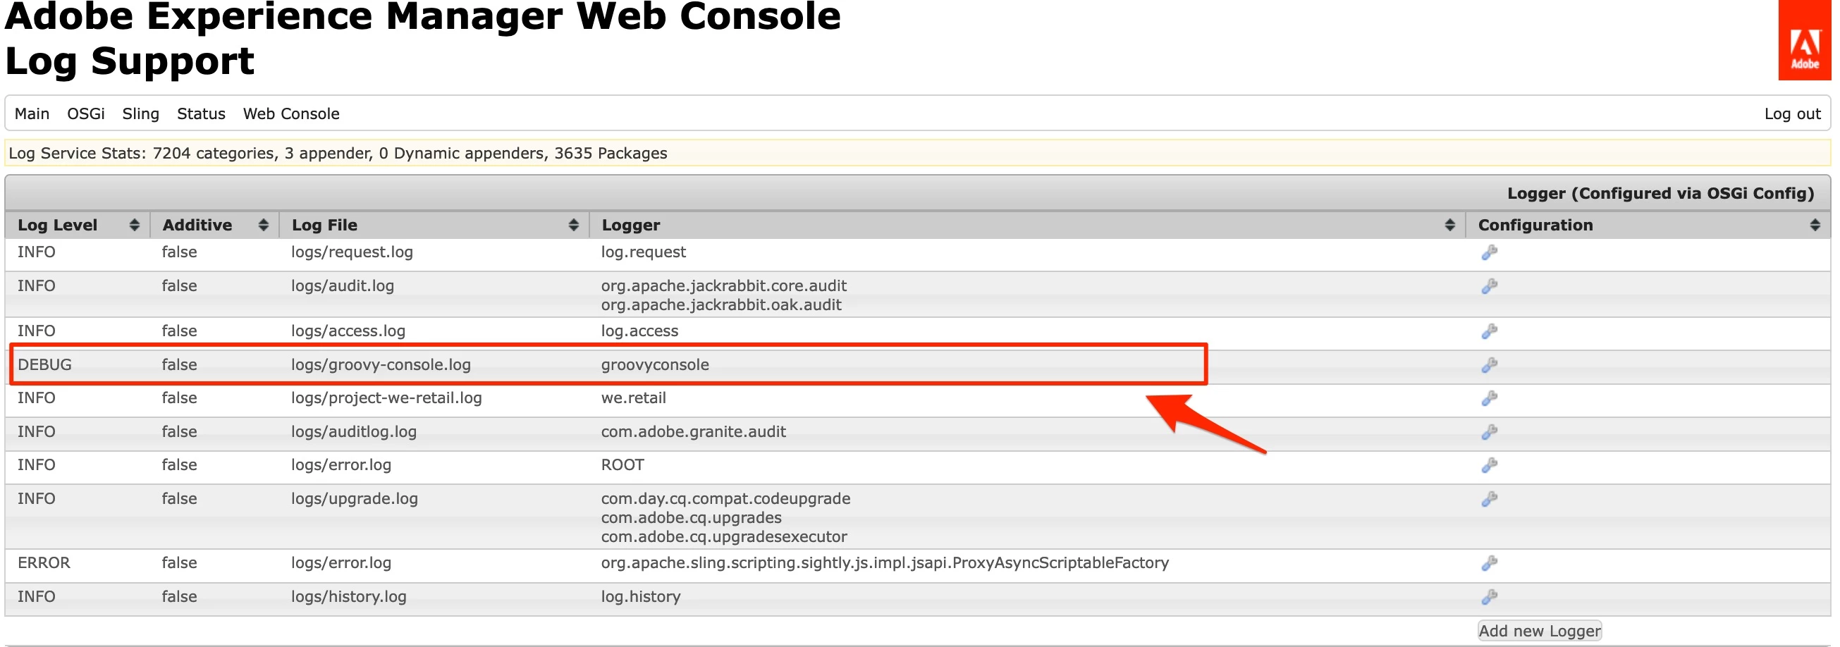Open configuration wrench for log.history logger
Screen dimensions: 1840x647
[1490, 596]
